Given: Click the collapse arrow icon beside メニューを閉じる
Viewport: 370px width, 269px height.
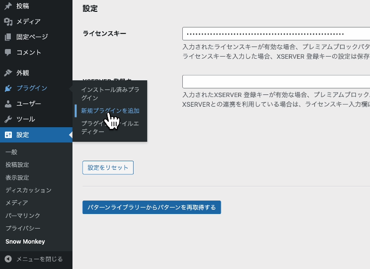Looking at the screenshot, I should 8,259.
